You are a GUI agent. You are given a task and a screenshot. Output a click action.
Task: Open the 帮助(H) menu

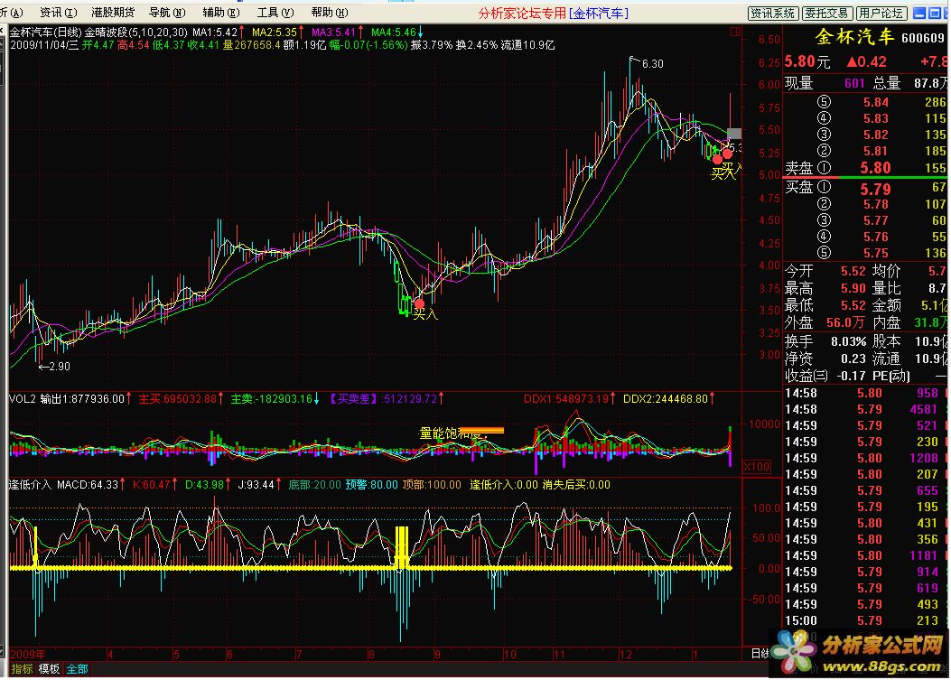pos(330,12)
